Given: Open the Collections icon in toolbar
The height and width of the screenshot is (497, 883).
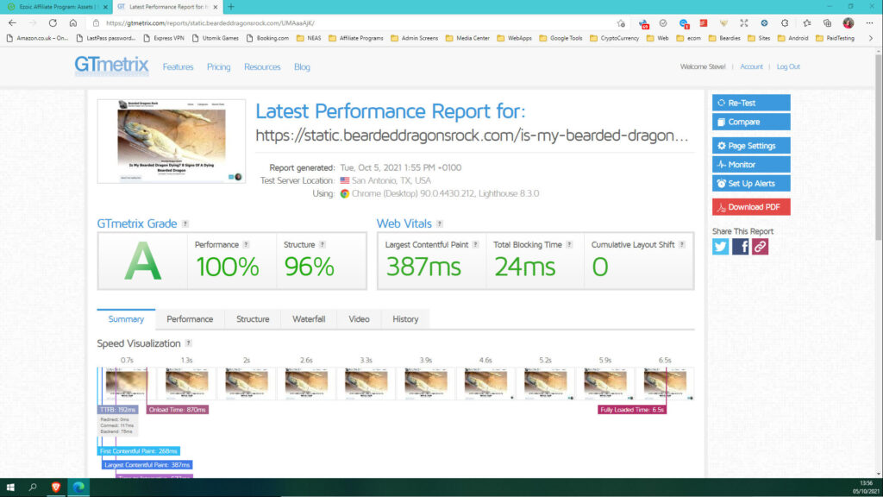Looking at the screenshot, I should click(827, 23).
